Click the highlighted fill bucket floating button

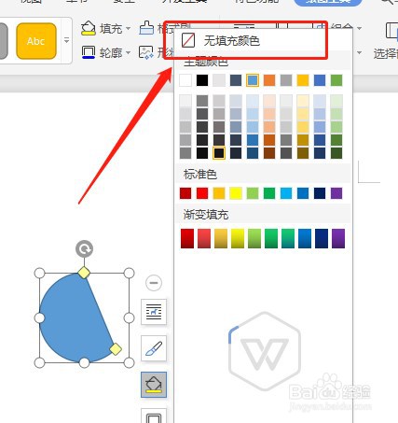click(154, 385)
